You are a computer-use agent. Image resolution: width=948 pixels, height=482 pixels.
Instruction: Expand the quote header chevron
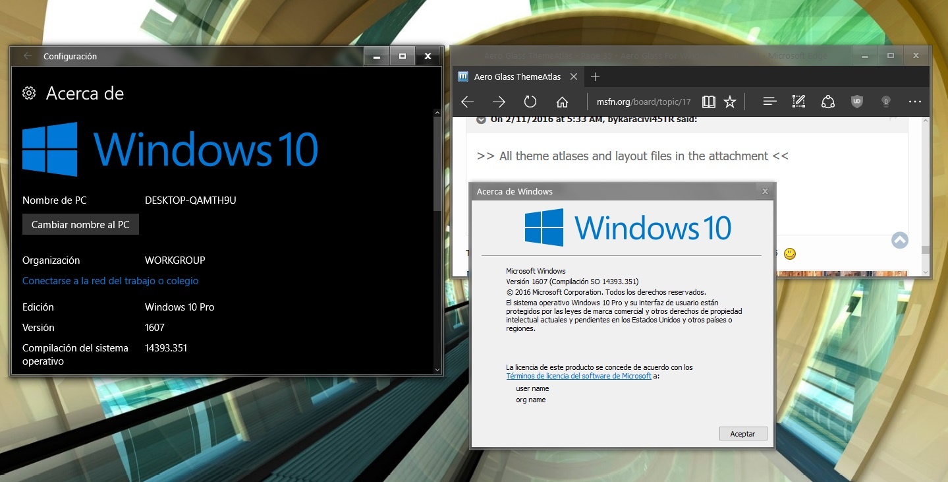pos(481,119)
